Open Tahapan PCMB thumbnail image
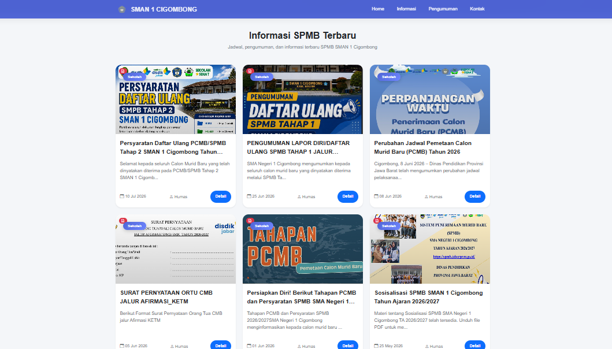The image size is (612, 349). (302, 249)
